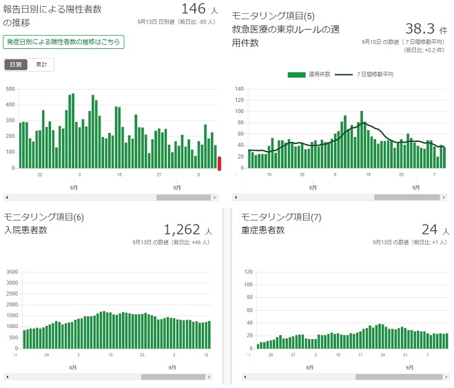
Task: Open 発症日別による陽性者数の推移はこちら link
Action: [x=63, y=42]
